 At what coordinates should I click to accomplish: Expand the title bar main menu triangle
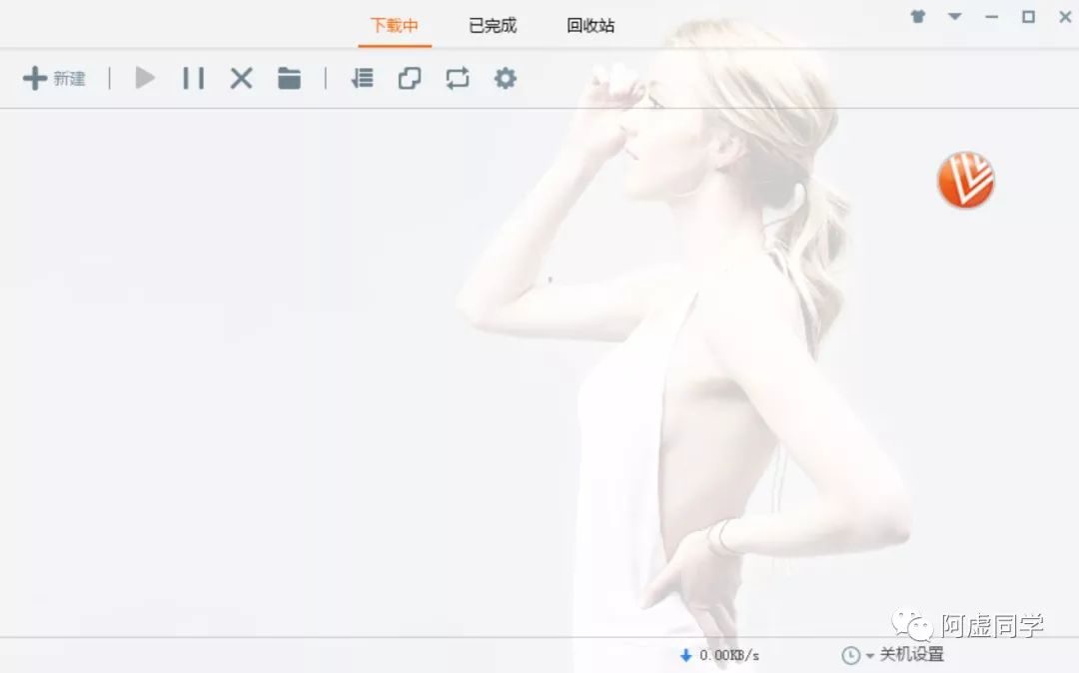pos(954,16)
